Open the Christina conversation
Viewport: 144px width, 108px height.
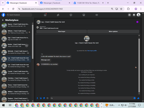click(16, 79)
